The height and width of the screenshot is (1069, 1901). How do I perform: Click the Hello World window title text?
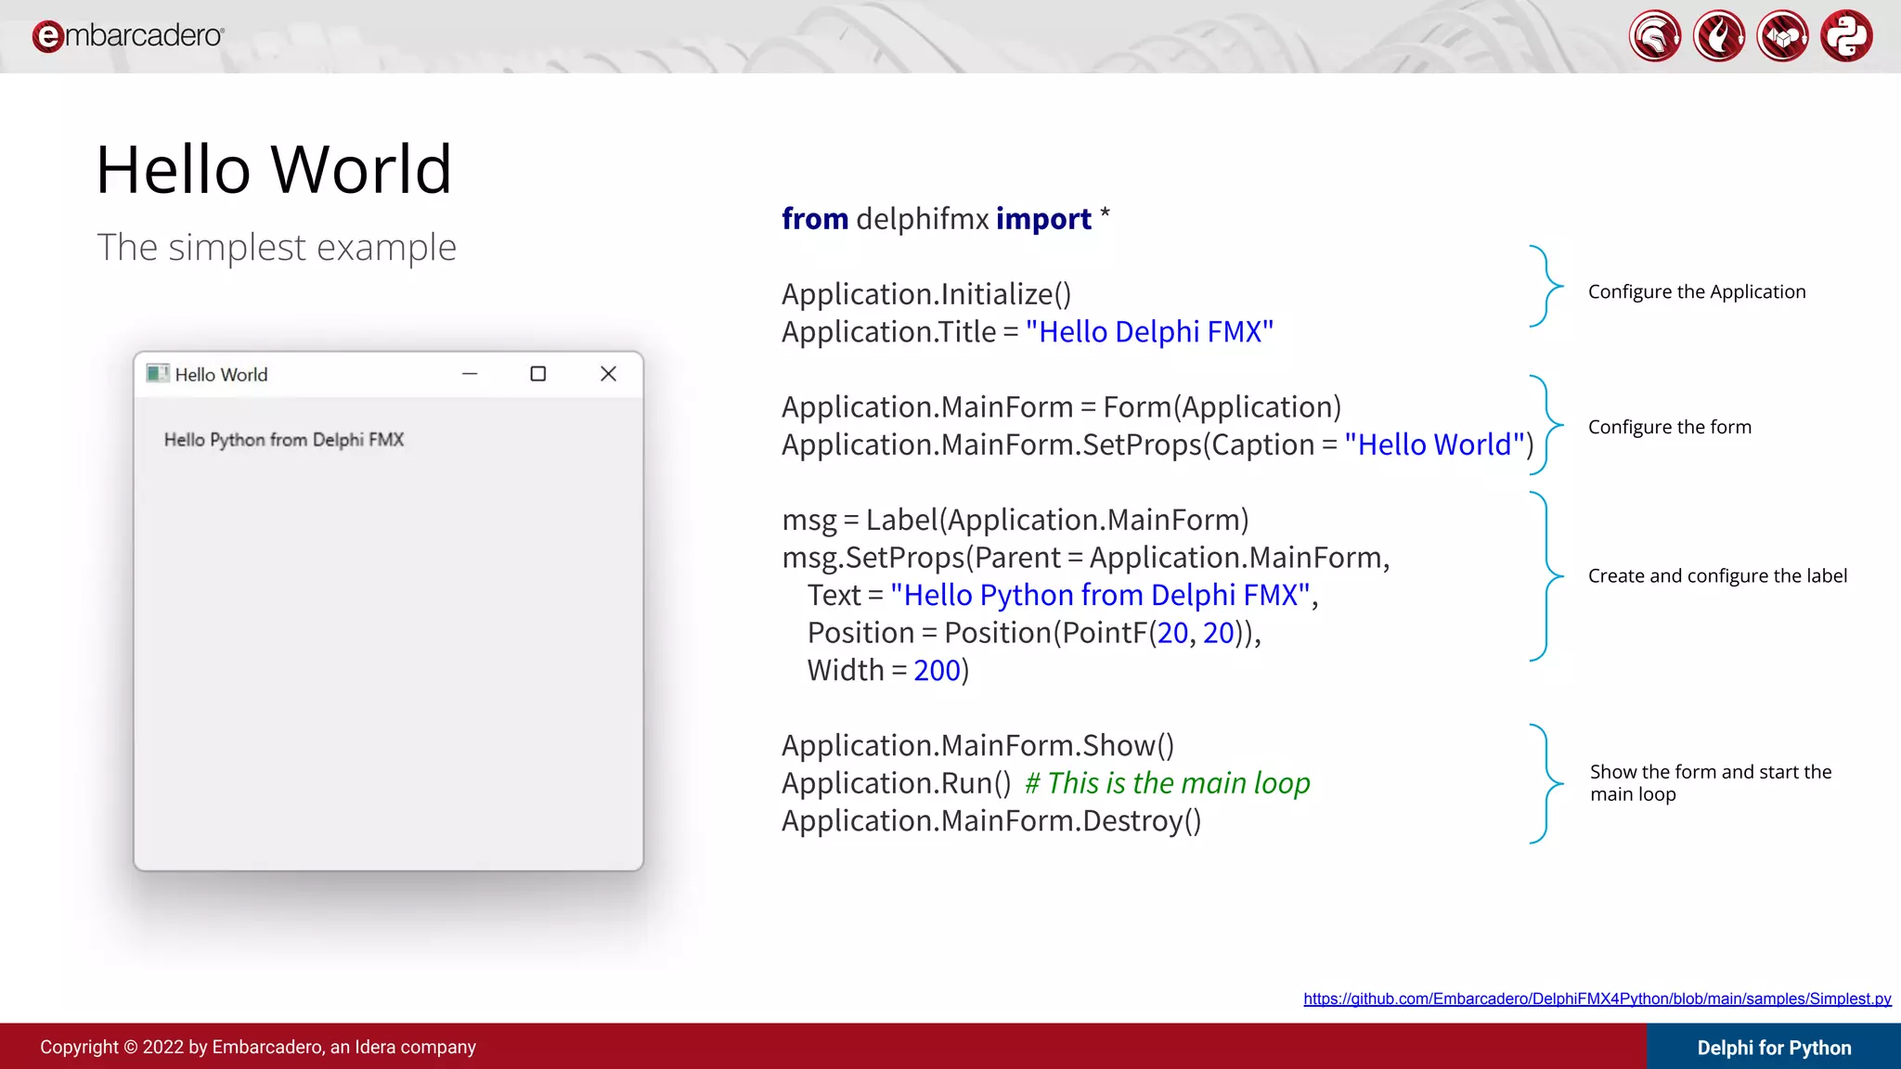coord(221,375)
